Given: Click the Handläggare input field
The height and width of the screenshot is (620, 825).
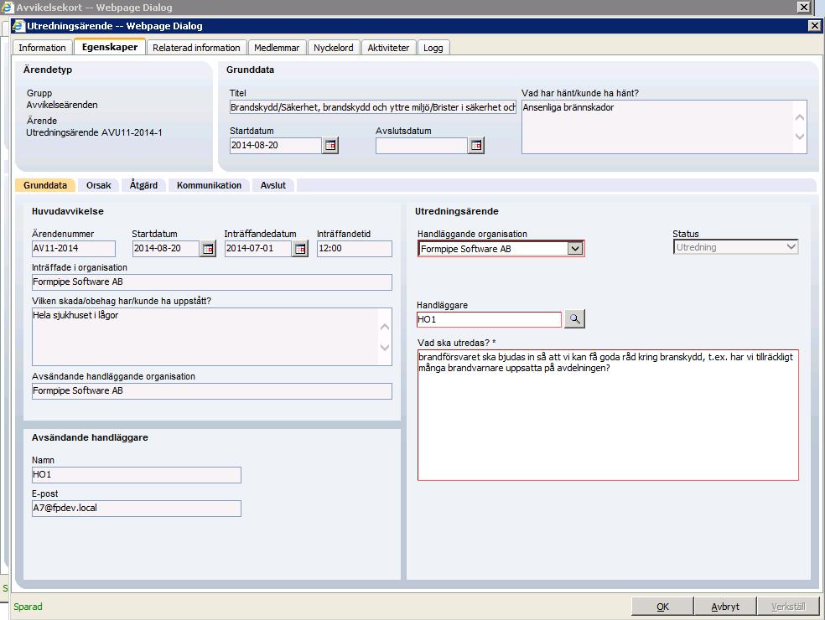Looking at the screenshot, I should click(x=490, y=319).
